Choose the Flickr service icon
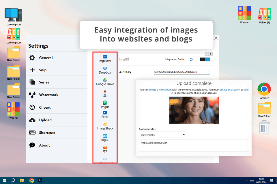 click(105, 112)
